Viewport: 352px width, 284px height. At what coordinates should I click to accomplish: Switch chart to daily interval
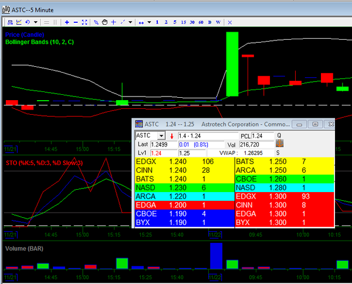tap(210, 22)
